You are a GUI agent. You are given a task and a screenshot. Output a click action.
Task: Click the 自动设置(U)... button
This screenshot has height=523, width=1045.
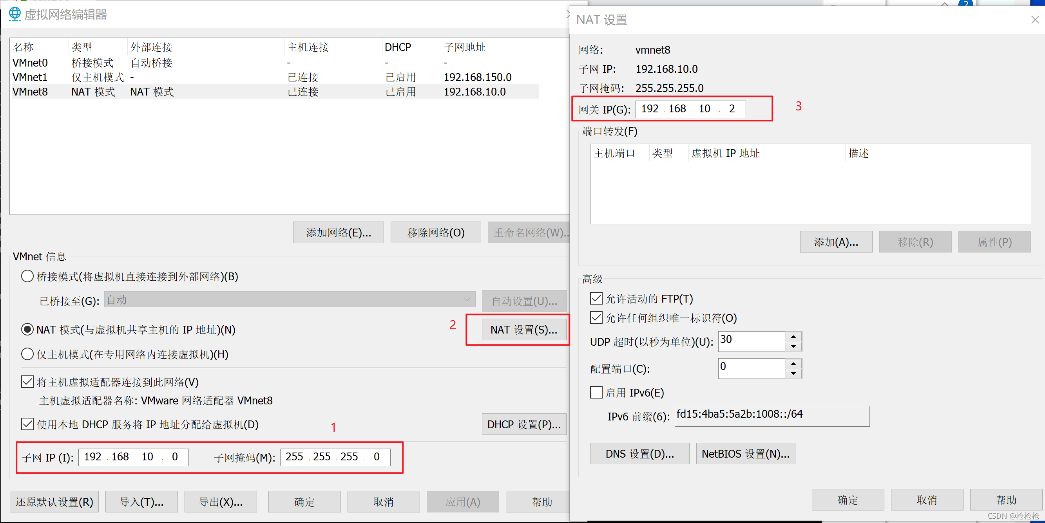[524, 301]
